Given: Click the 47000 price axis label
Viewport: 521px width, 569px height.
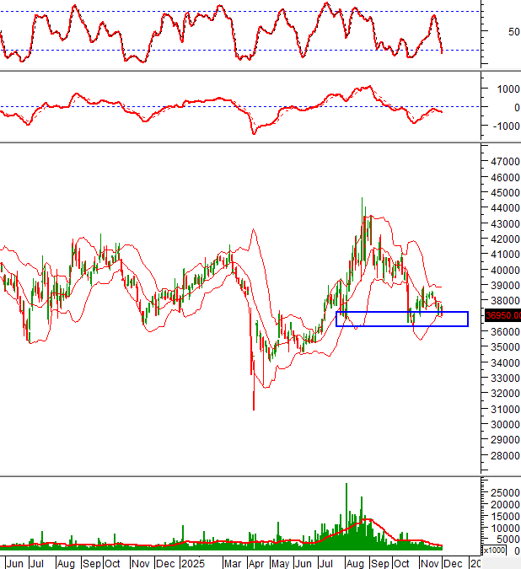Looking at the screenshot, I should (502, 162).
